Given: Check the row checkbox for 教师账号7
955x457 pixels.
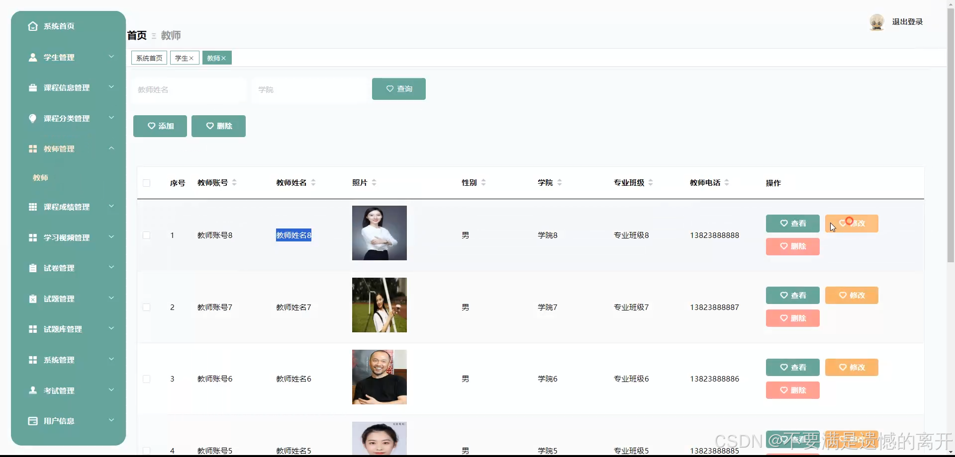Looking at the screenshot, I should [146, 307].
